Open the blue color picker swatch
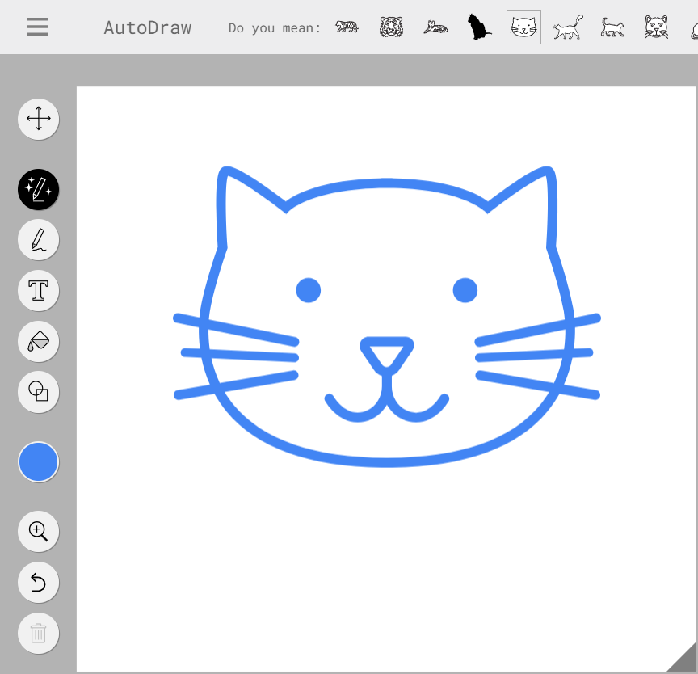The image size is (698, 674). point(38,462)
